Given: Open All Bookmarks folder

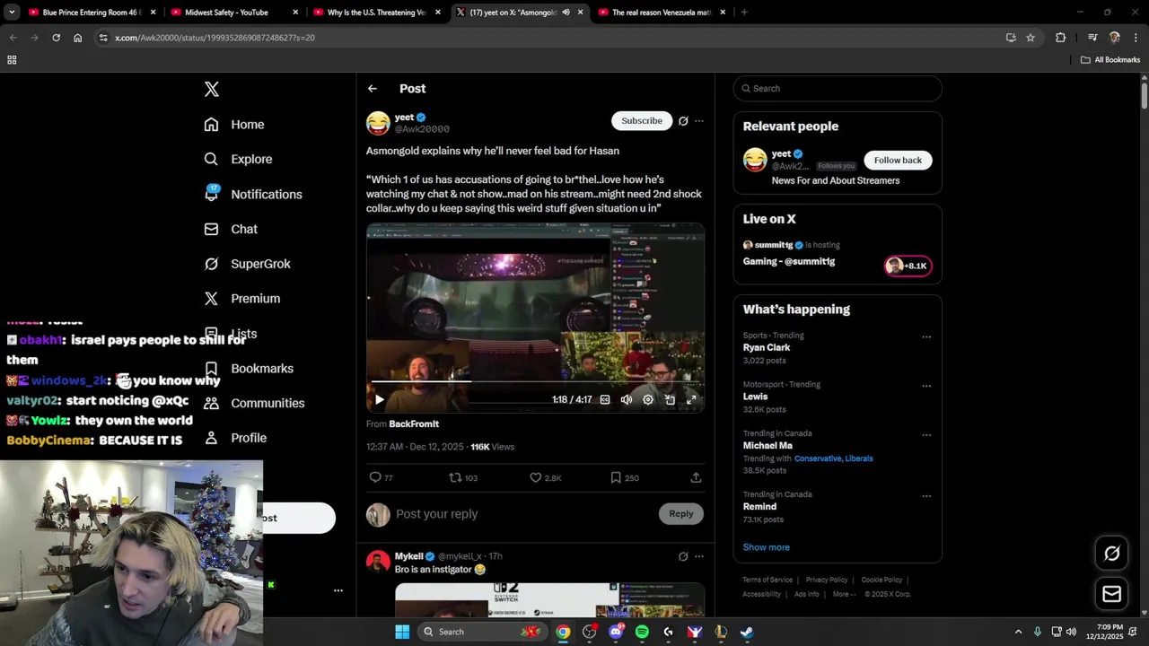Looking at the screenshot, I should pyautogui.click(x=1110, y=60).
